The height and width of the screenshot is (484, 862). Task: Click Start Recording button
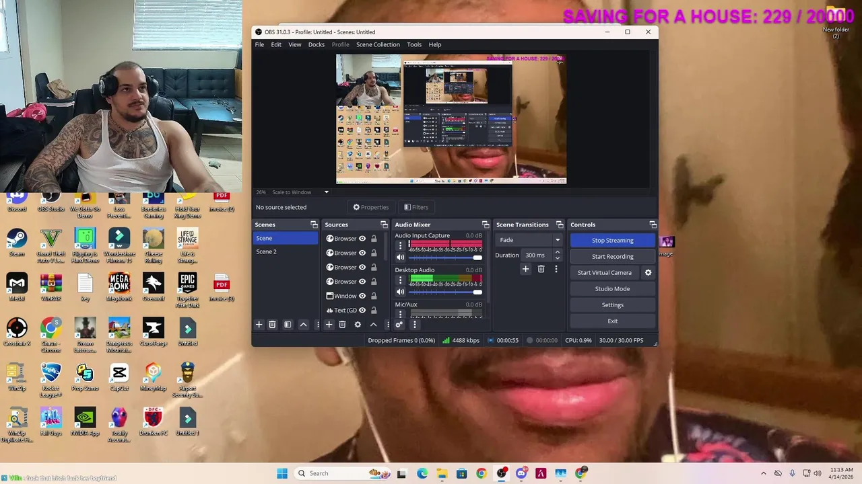point(612,256)
